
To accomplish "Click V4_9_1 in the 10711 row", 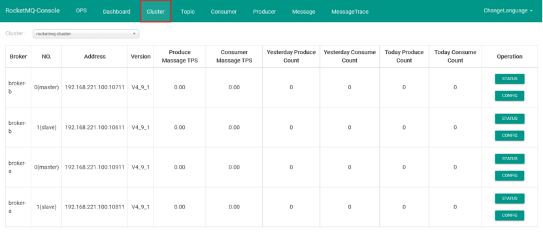I will click(140, 87).
